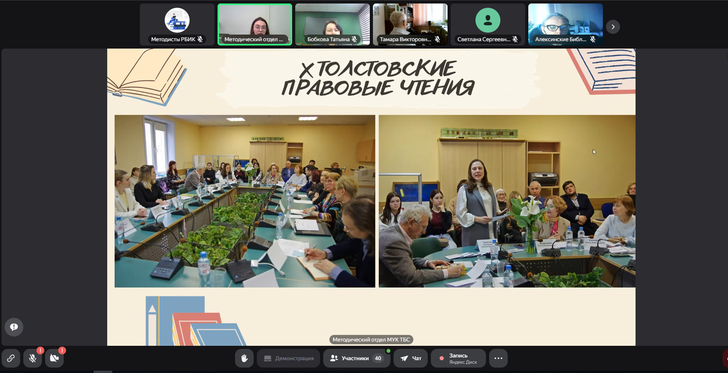Start screen sharing with Демонстрация button
Image resolution: width=728 pixels, height=373 pixels.
click(288, 358)
